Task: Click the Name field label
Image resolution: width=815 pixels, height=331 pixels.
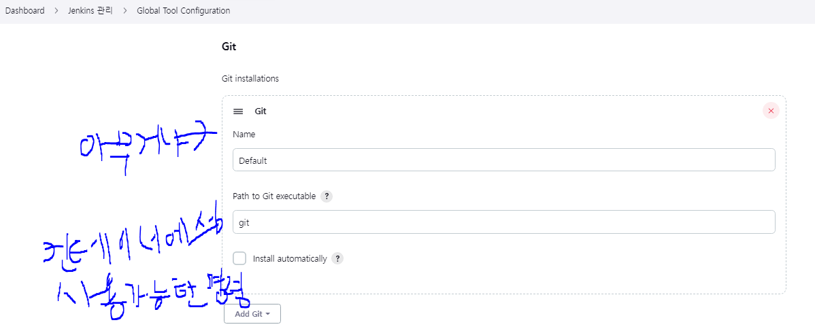Action: click(244, 134)
